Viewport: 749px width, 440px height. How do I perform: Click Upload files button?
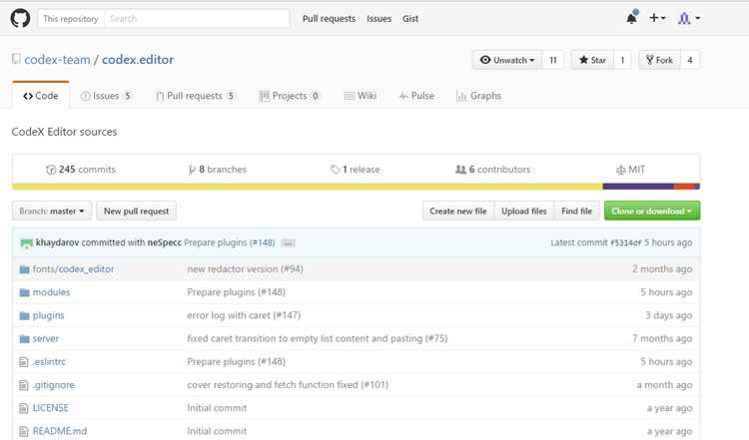click(524, 211)
